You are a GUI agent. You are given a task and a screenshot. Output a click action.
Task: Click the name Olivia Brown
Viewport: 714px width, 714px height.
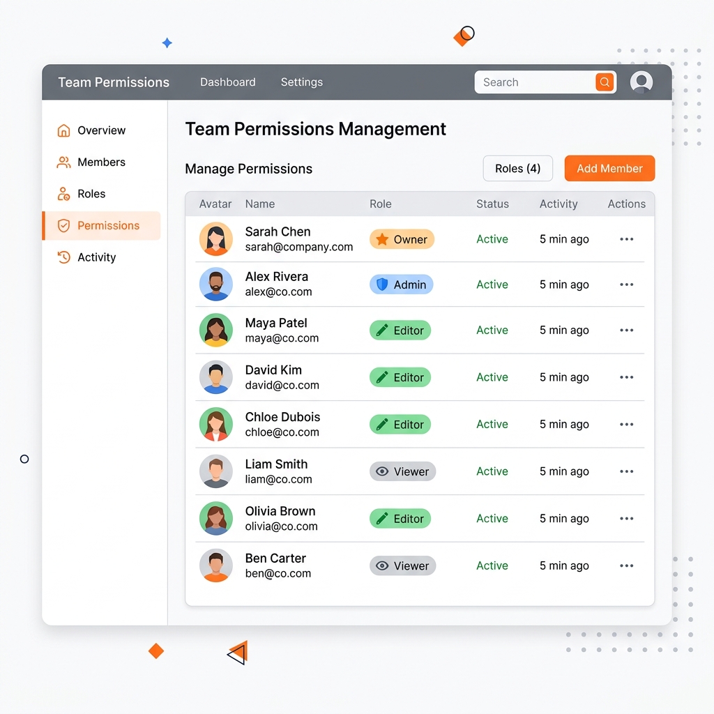coord(280,511)
